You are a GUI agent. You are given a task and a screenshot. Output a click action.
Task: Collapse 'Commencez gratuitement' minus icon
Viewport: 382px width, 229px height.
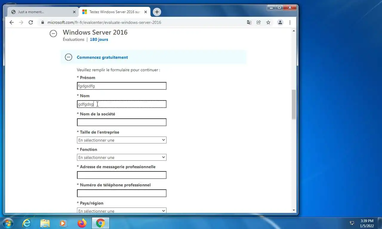(x=68, y=57)
